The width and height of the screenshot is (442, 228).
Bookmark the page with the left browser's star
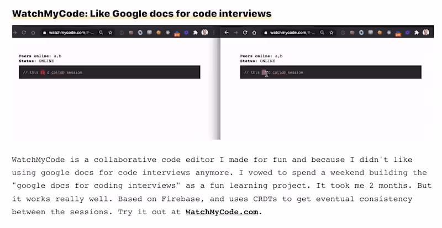110,33
